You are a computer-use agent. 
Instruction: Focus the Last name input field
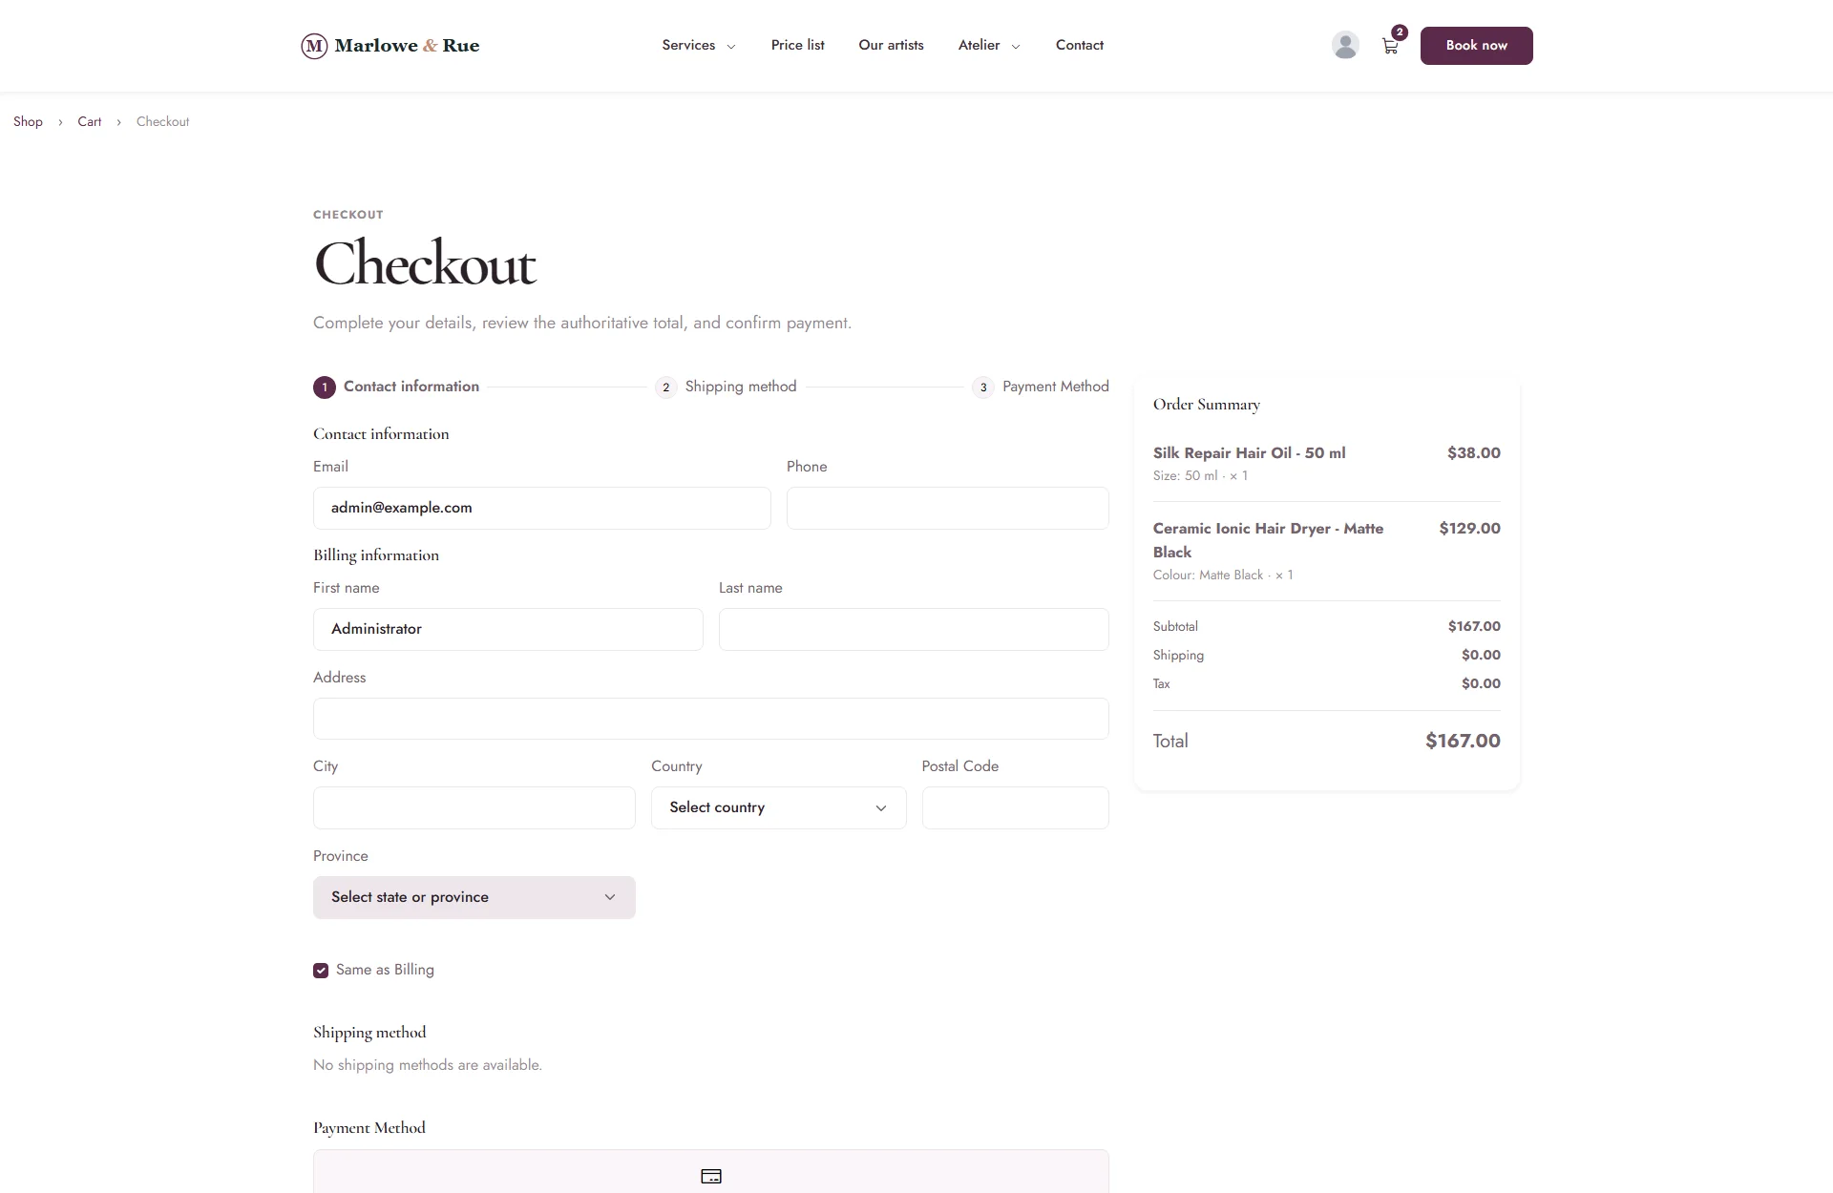(x=914, y=630)
